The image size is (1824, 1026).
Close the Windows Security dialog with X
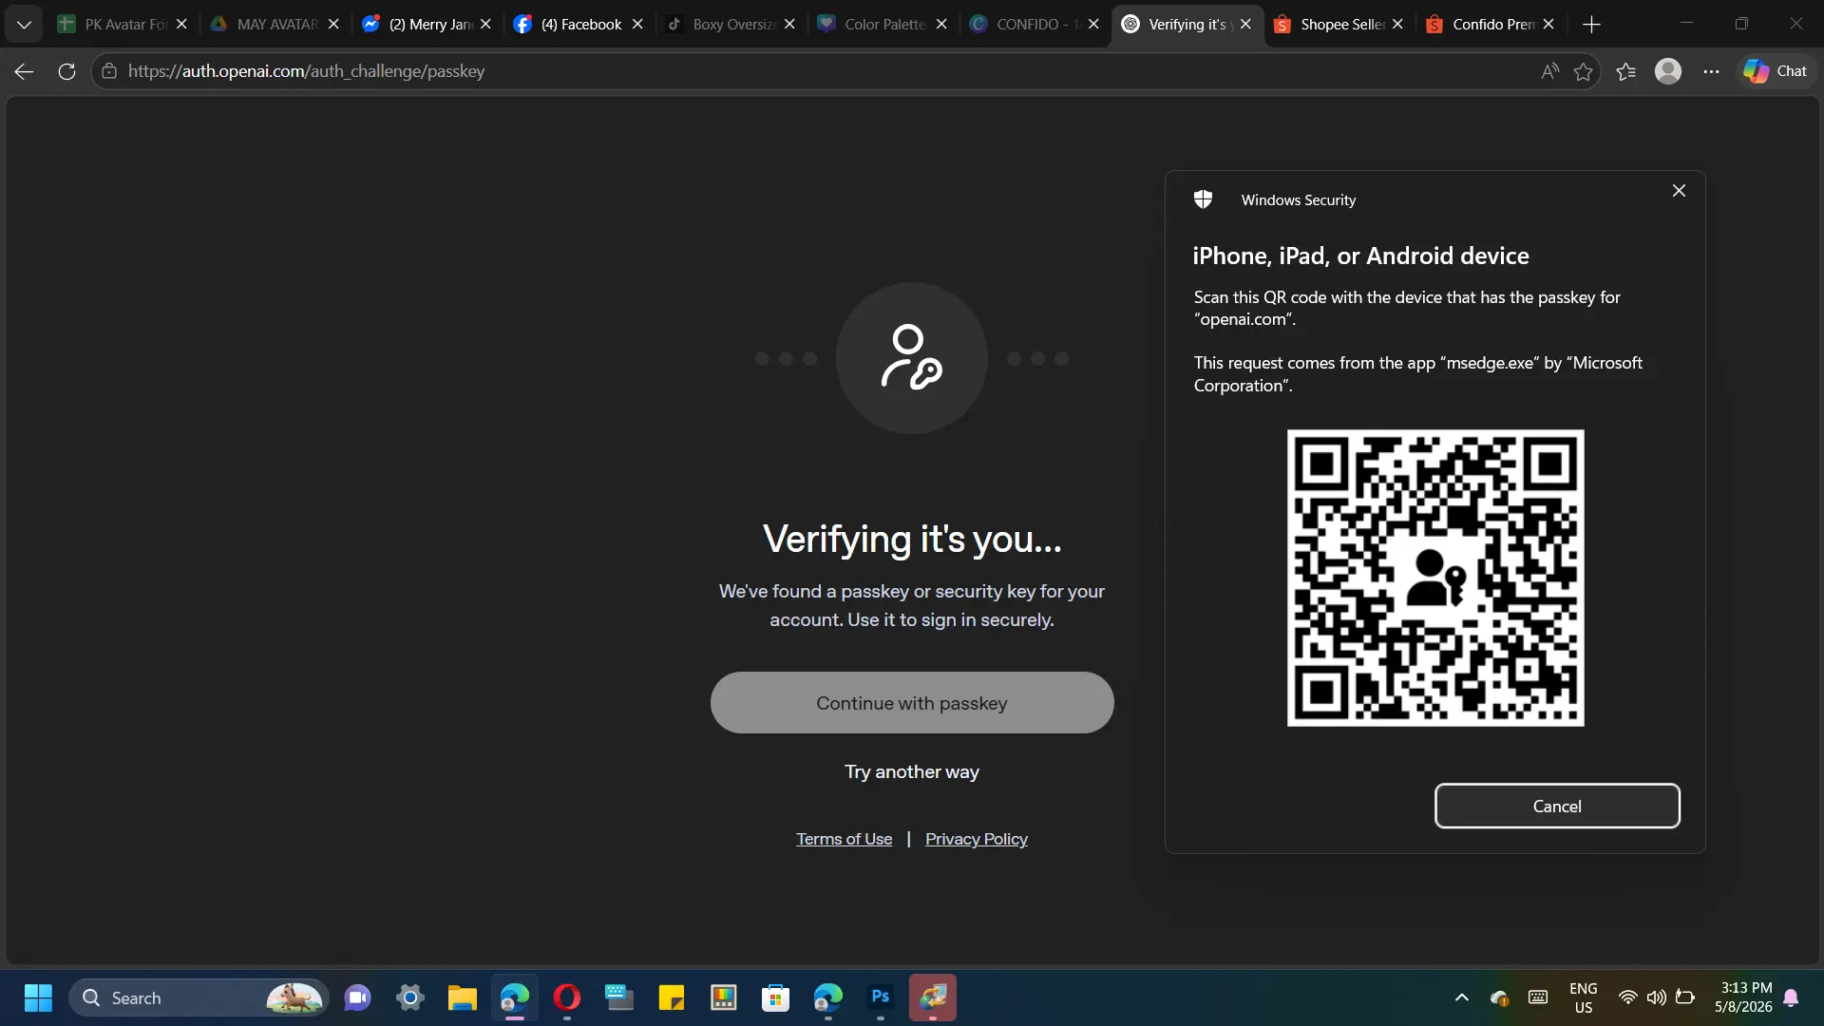click(1679, 191)
